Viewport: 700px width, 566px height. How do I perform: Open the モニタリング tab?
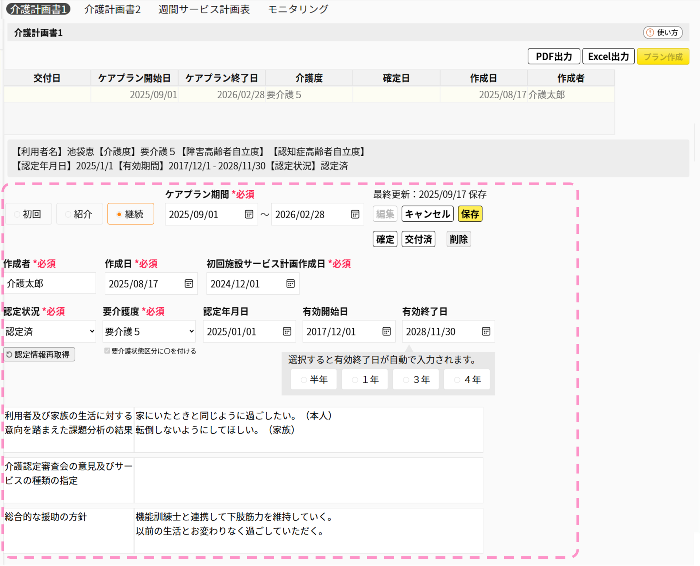298,9
